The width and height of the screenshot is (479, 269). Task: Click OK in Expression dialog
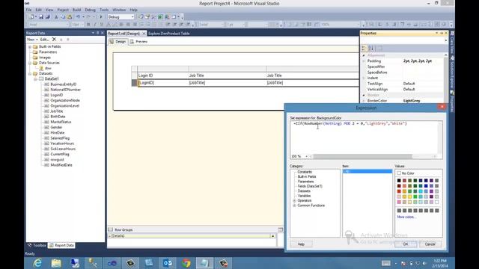click(x=406, y=244)
